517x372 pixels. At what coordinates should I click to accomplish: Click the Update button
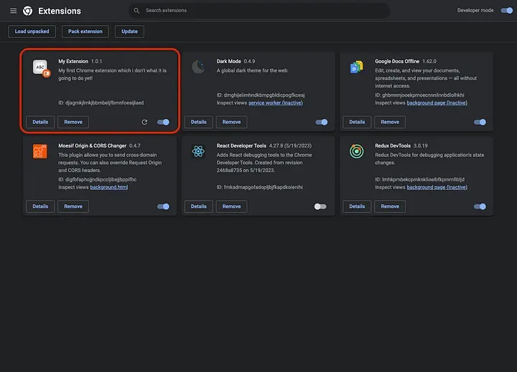(129, 32)
